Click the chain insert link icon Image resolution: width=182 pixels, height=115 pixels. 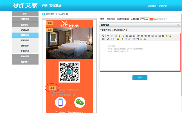141,39
